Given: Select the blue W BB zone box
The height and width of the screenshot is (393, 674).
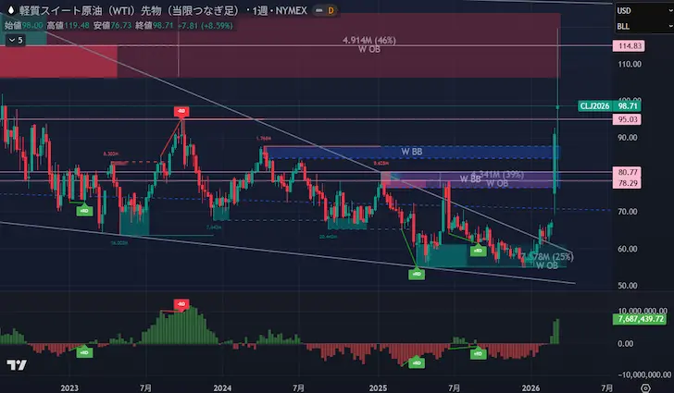Looking at the screenshot, I should tap(410, 152).
